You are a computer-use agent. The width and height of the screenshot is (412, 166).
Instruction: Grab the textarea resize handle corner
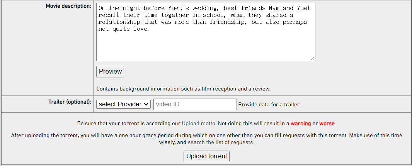coord(313,59)
